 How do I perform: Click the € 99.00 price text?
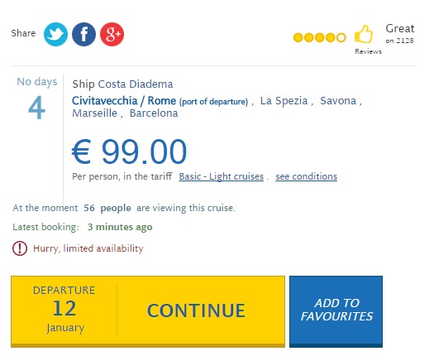click(x=129, y=152)
